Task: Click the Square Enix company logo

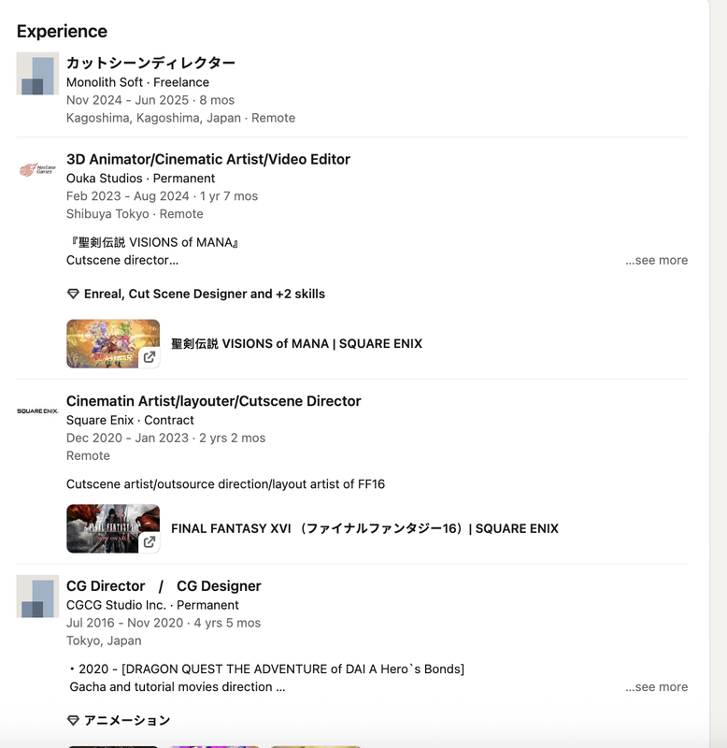Action: point(37,410)
